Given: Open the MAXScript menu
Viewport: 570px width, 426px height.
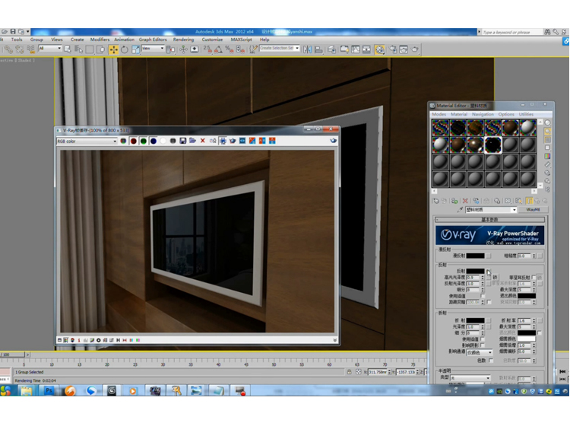Looking at the screenshot, I should pyautogui.click(x=241, y=40).
